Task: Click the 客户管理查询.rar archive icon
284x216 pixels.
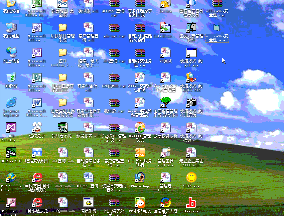Action: pos(114,153)
